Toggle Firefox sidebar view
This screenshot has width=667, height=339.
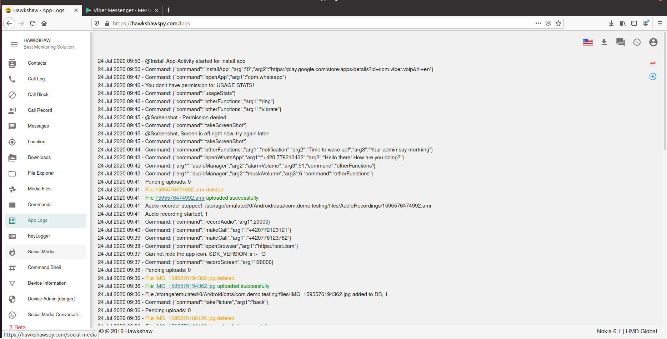tap(634, 23)
